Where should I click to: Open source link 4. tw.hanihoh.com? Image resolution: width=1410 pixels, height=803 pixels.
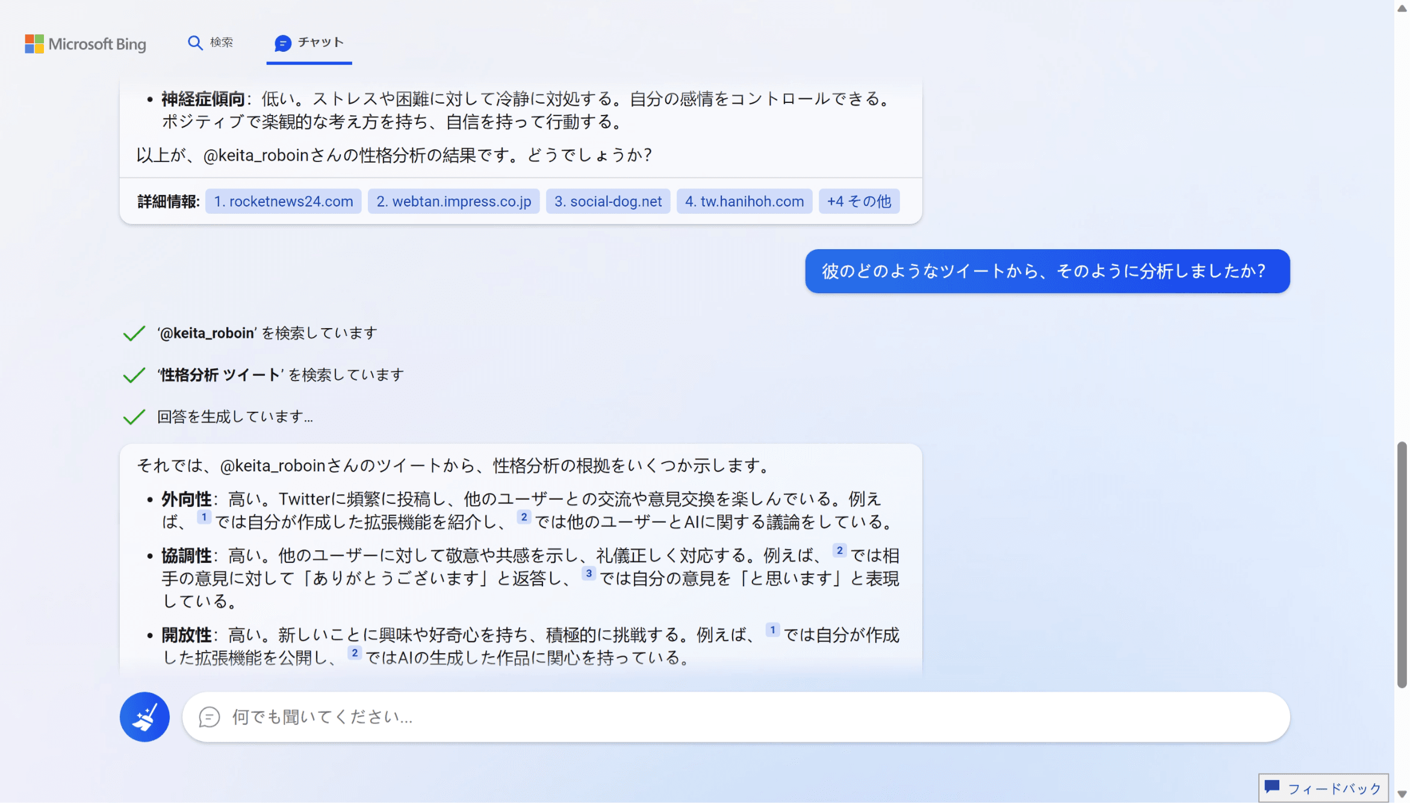(x=744, y=201)
